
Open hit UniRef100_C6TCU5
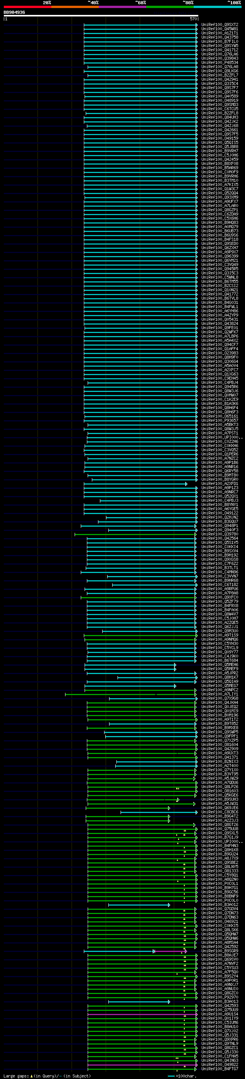(220, 109)
